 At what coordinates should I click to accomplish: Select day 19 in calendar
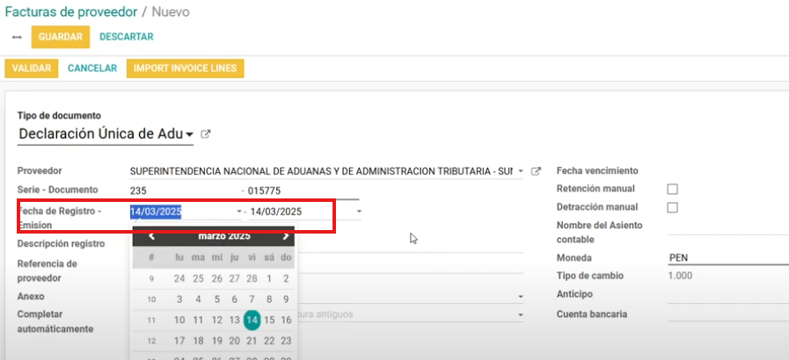[217, 341]
